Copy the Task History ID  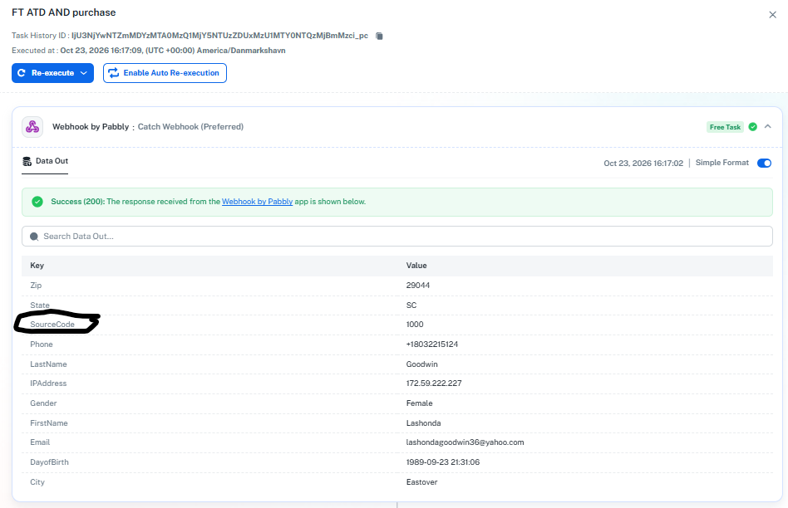(x=379, y=36)
